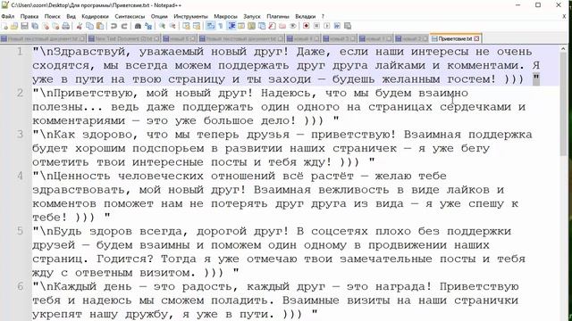Open the Кодировки menu

[x=95, y=16]
